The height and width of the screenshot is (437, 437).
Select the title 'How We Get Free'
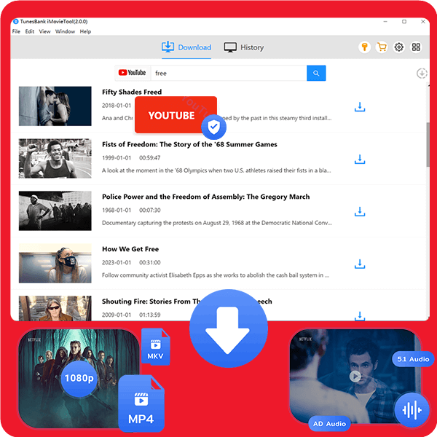tap(130, 249)
